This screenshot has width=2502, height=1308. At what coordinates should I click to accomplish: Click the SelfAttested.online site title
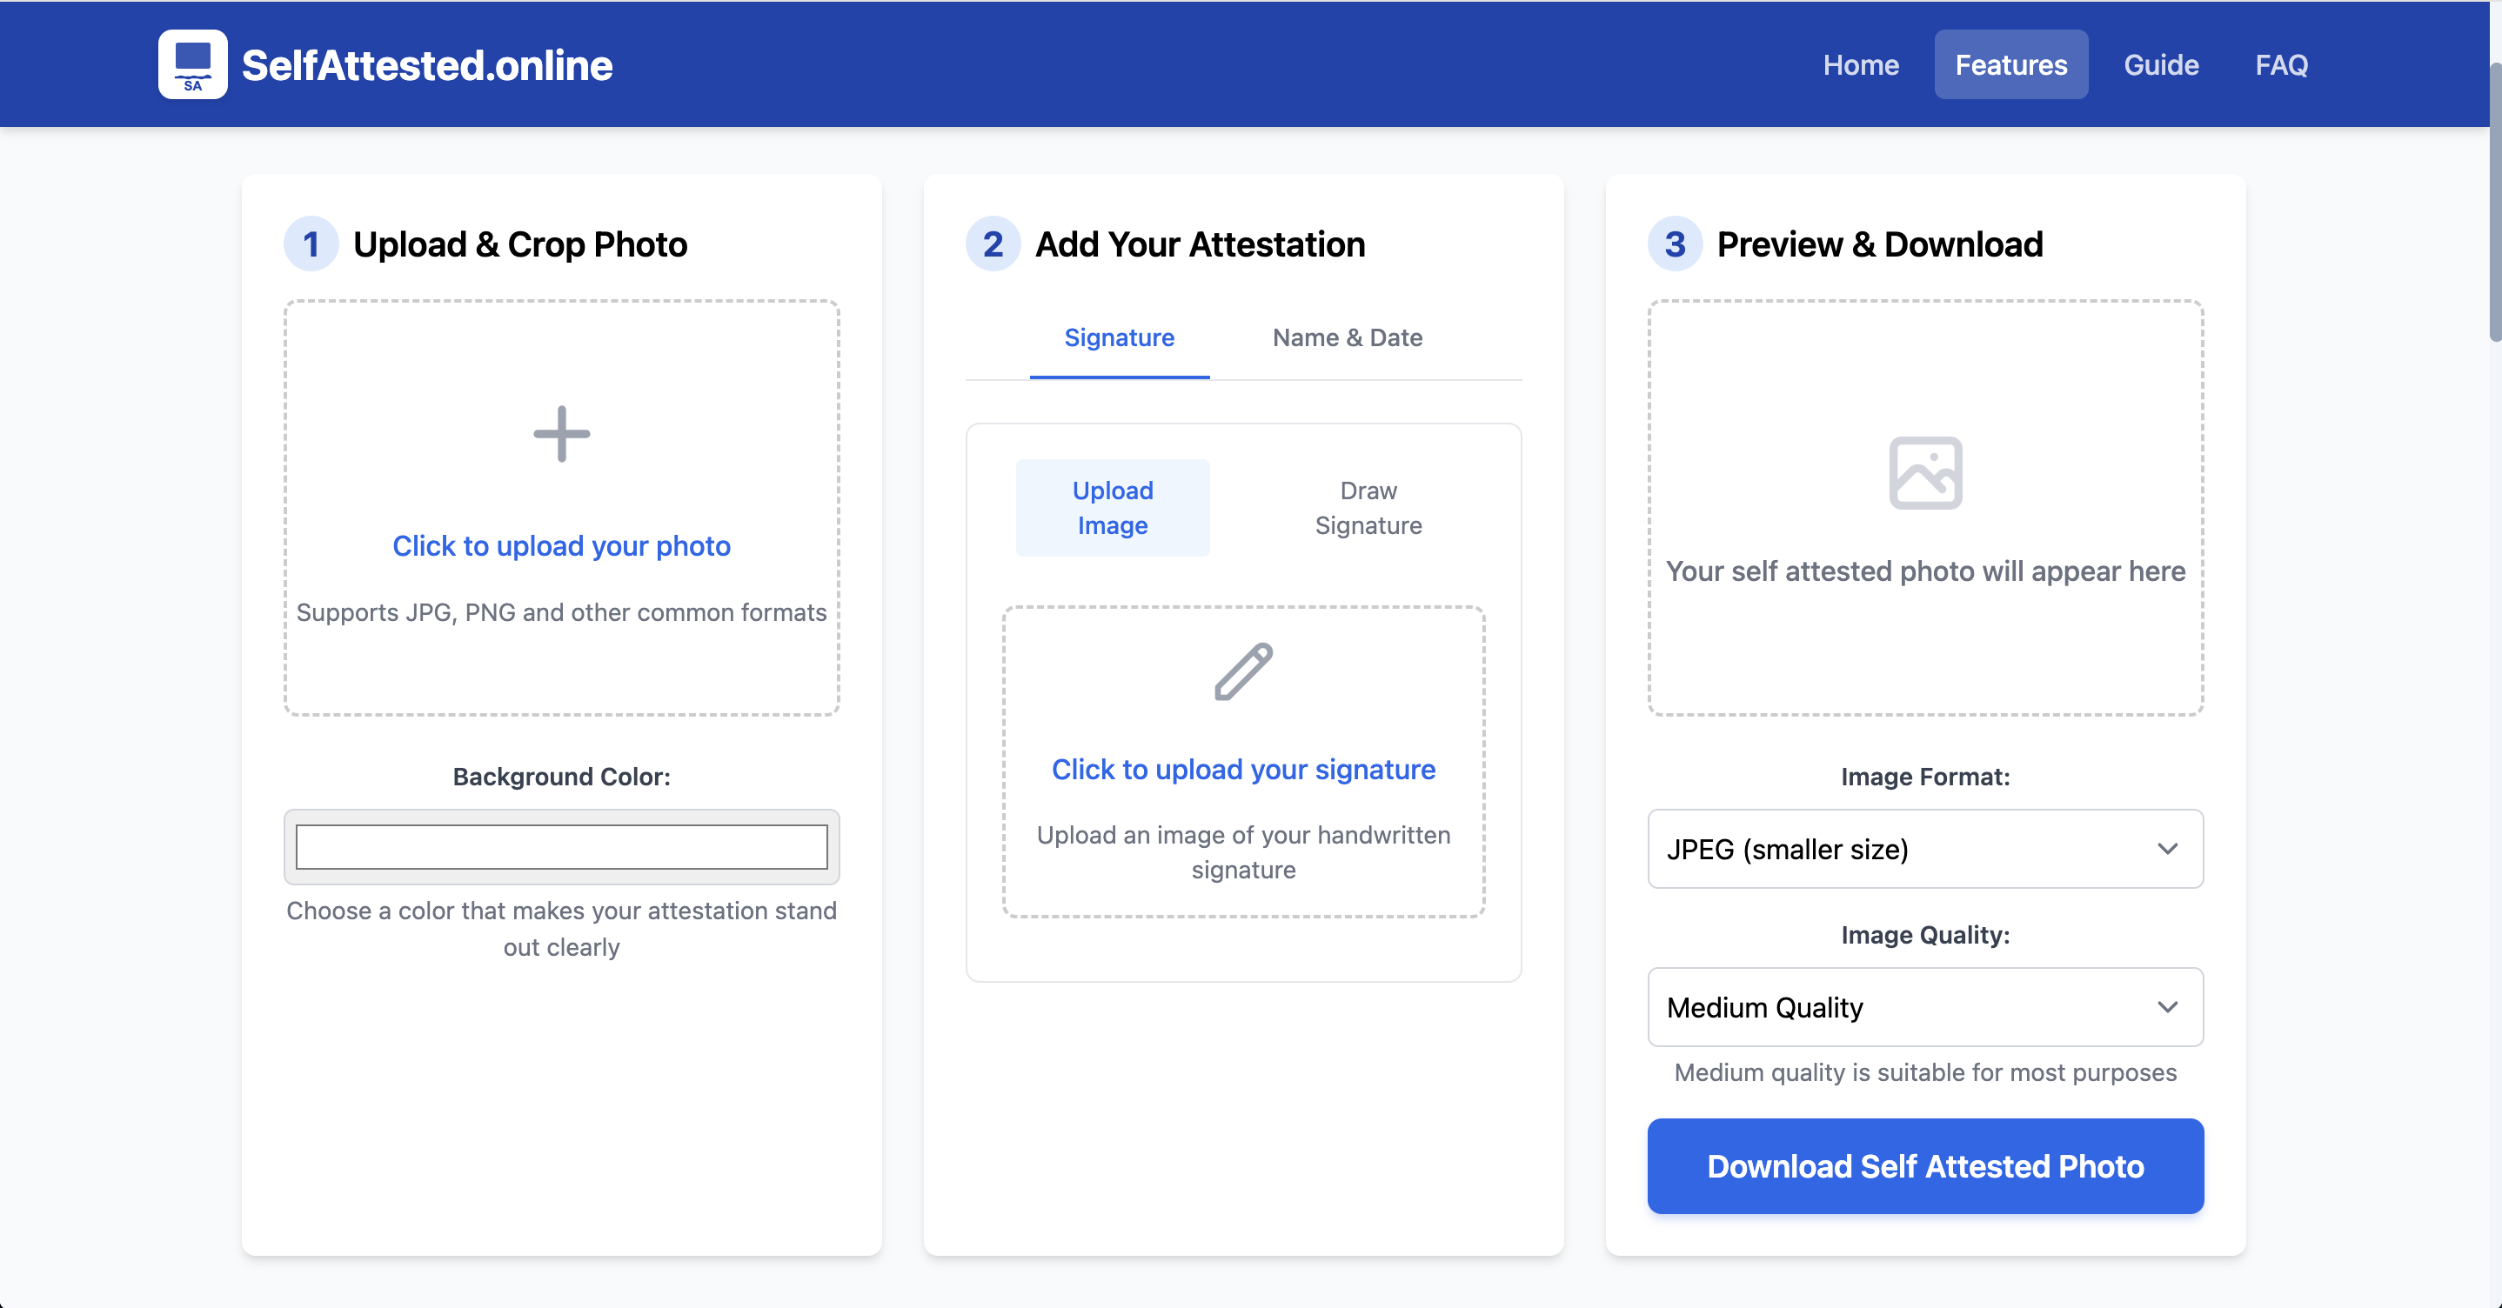click(427, 65)
